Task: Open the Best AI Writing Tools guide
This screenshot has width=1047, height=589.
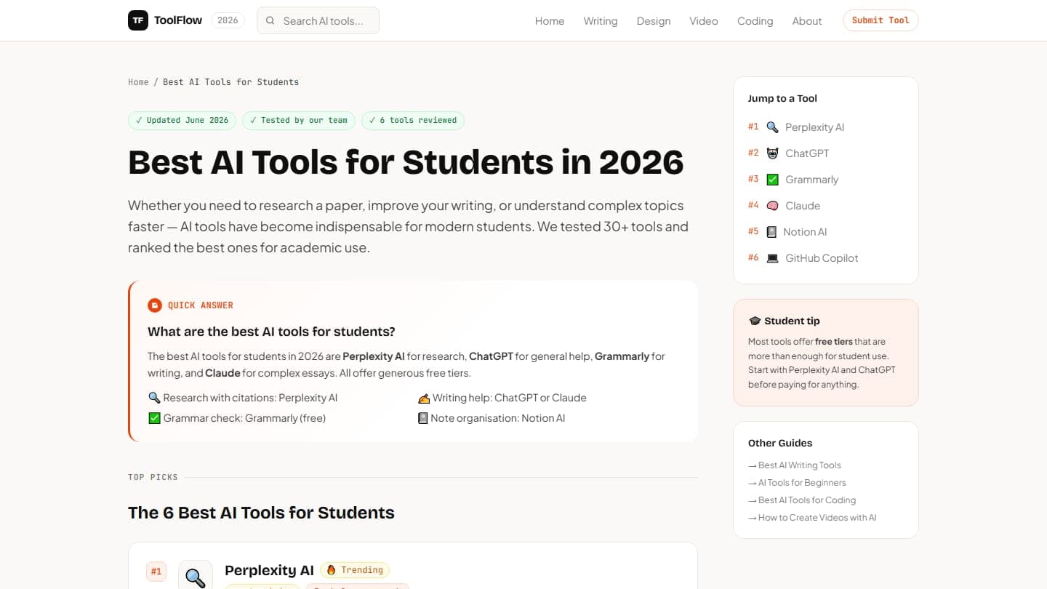Action: tap(795, 465)
